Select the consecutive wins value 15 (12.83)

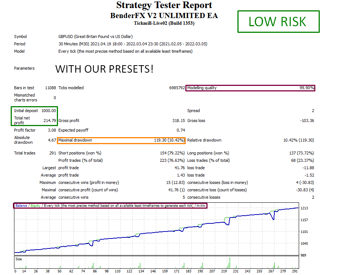176,183
